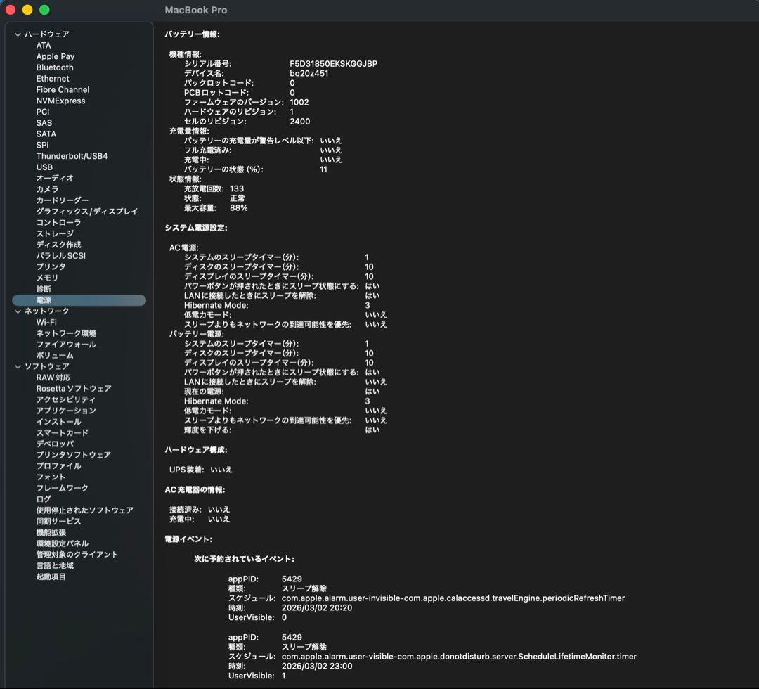The height and width of the screenshot is (689, 759).
Task: Choose the Ethernet sidebar entry
Action: click(53, 79)
